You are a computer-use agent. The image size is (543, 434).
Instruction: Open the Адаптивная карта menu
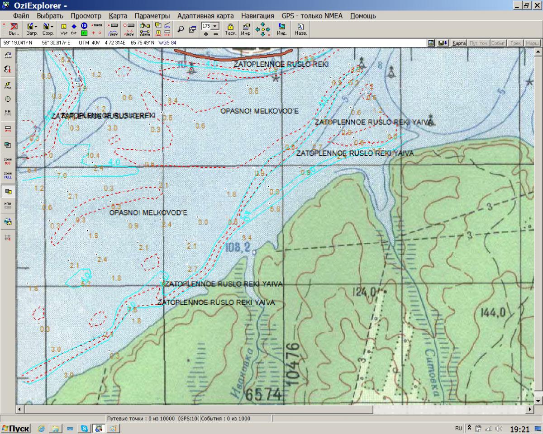205,16
